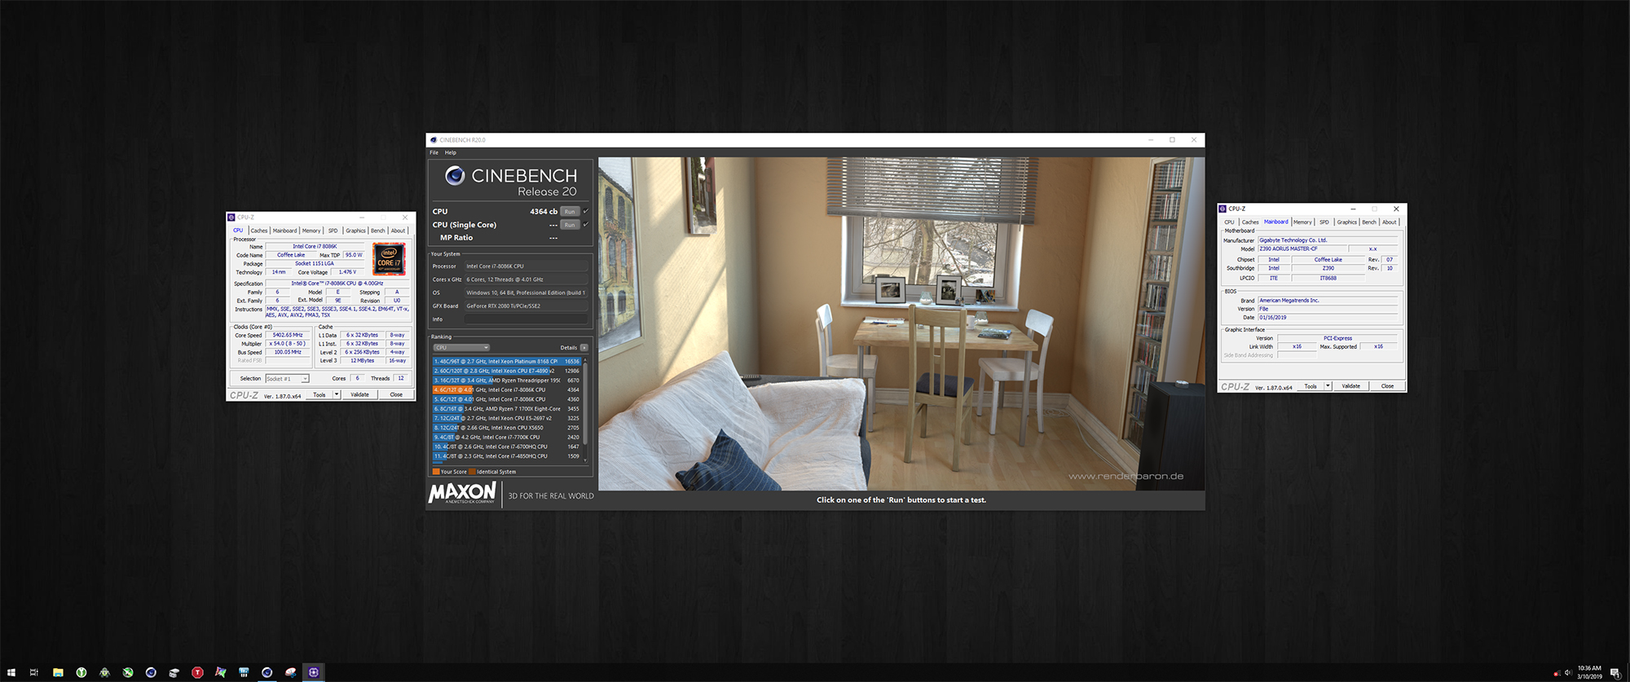Viewport: 1630px width, 682px height.
Task: Click the Info input field in Cinebench
Action: pyautogui.click(x=526, y=319)
